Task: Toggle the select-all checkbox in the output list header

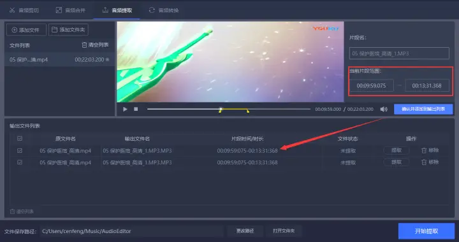Action: (x=20, y=139)
